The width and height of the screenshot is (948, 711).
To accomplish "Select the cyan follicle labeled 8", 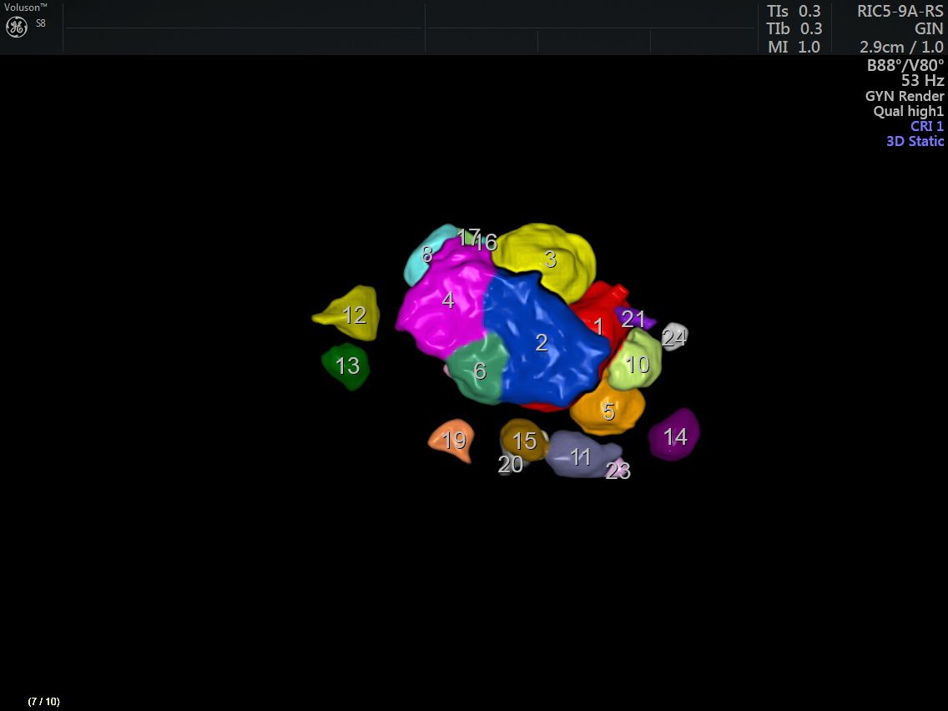I will pyautogui.click(x=424, y=253).
